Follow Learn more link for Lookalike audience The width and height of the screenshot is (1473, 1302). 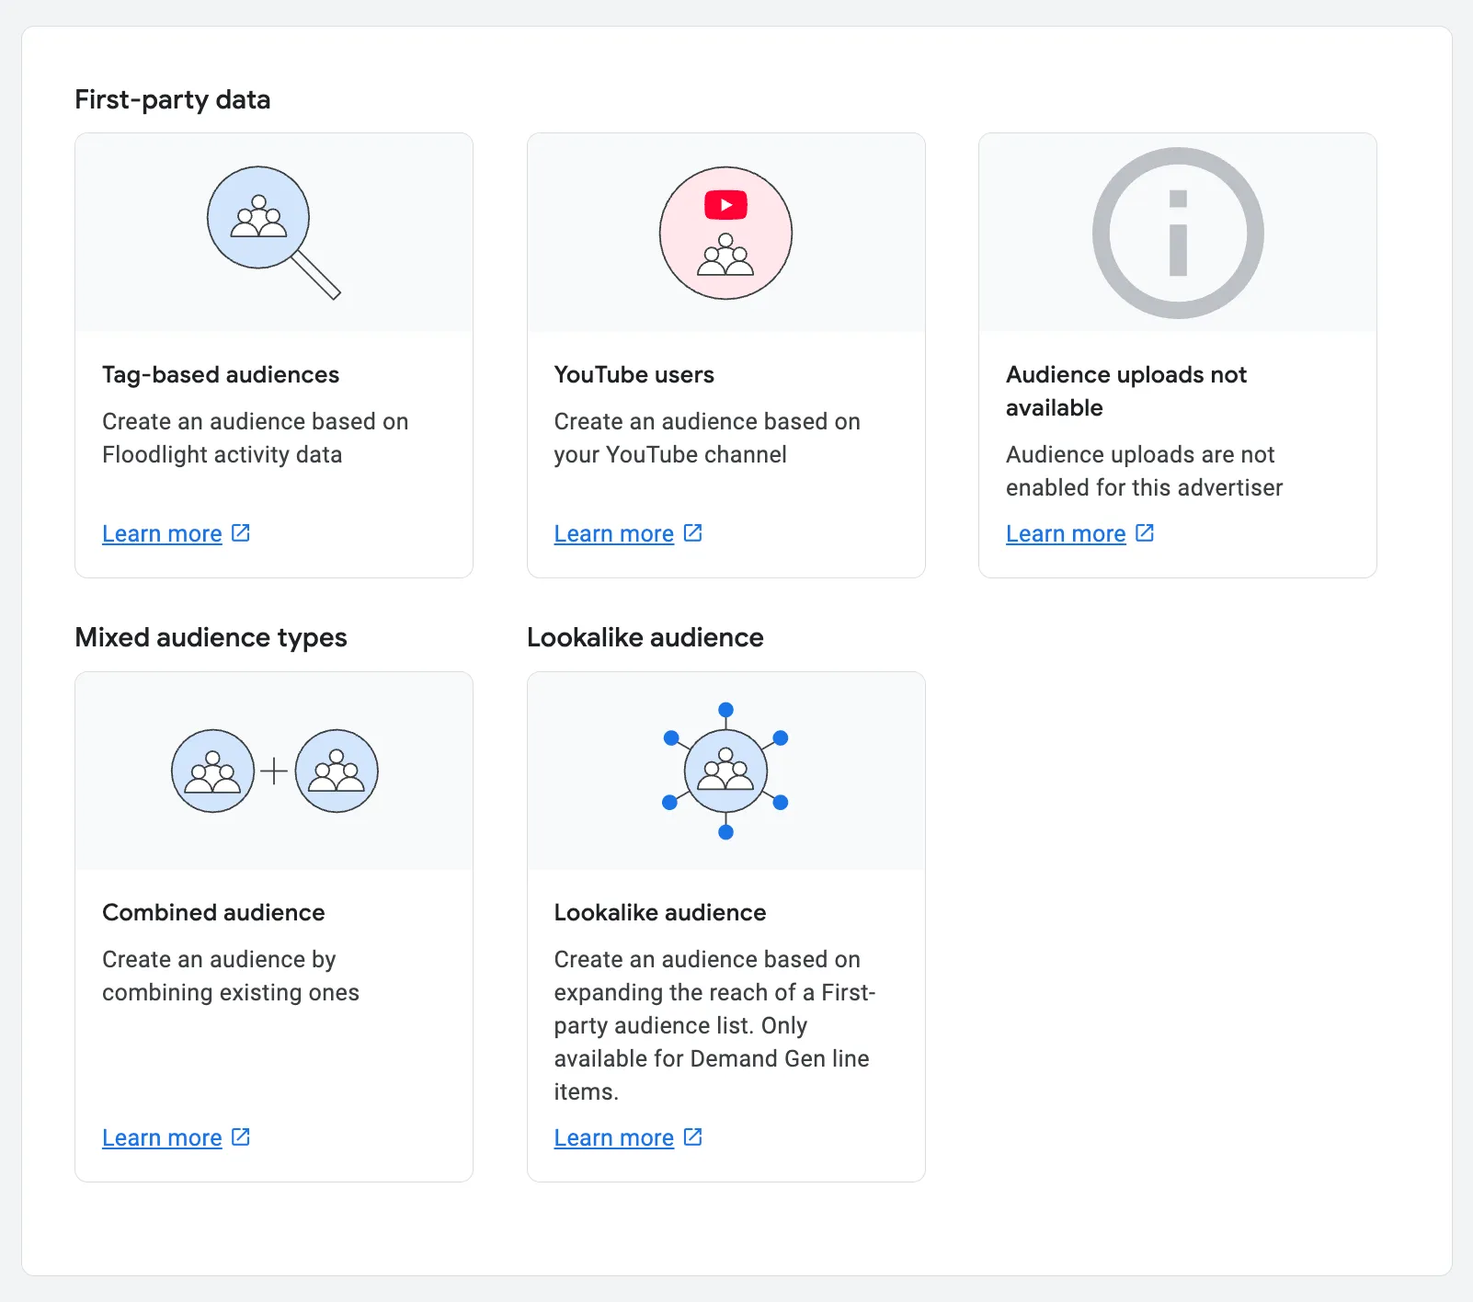pyautogui.click(x=613, y=1137)
